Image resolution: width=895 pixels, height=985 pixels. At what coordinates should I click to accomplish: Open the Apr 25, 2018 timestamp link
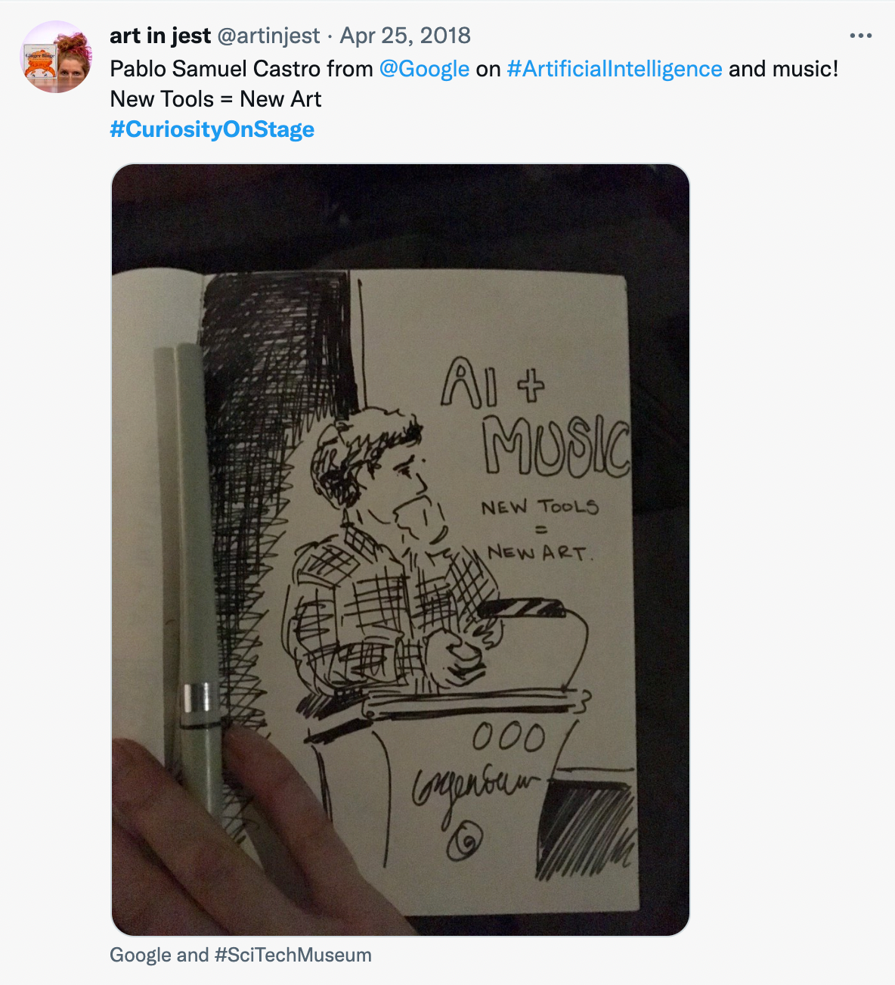[x=405, y=36]
